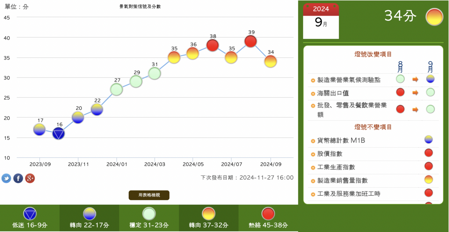Click the 熱絡 45-38分 legend item
Screen dimensions: 449x232
[268, 218]
